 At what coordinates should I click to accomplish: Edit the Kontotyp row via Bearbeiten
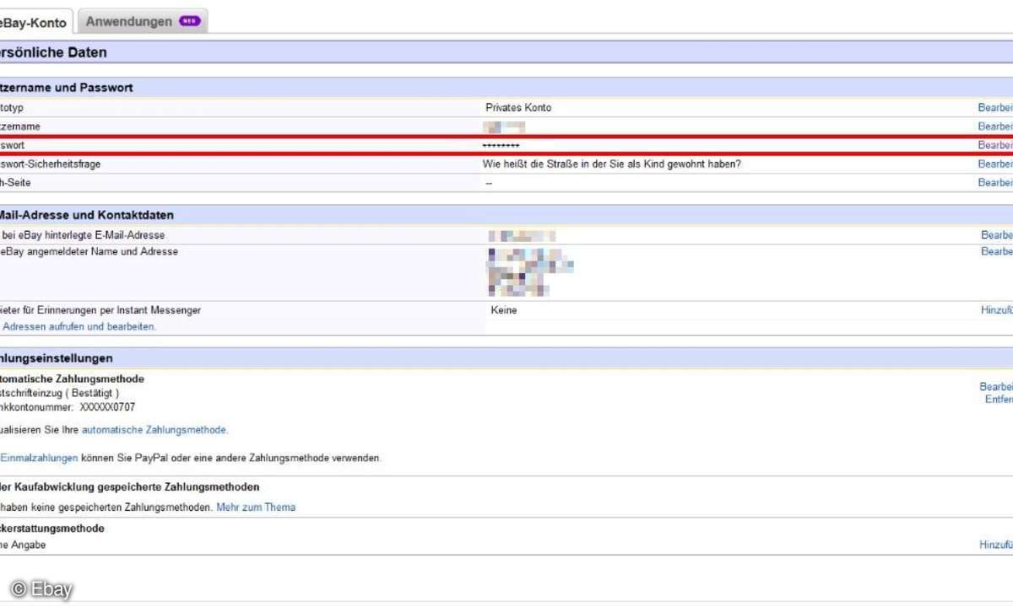tap(995, 108)
